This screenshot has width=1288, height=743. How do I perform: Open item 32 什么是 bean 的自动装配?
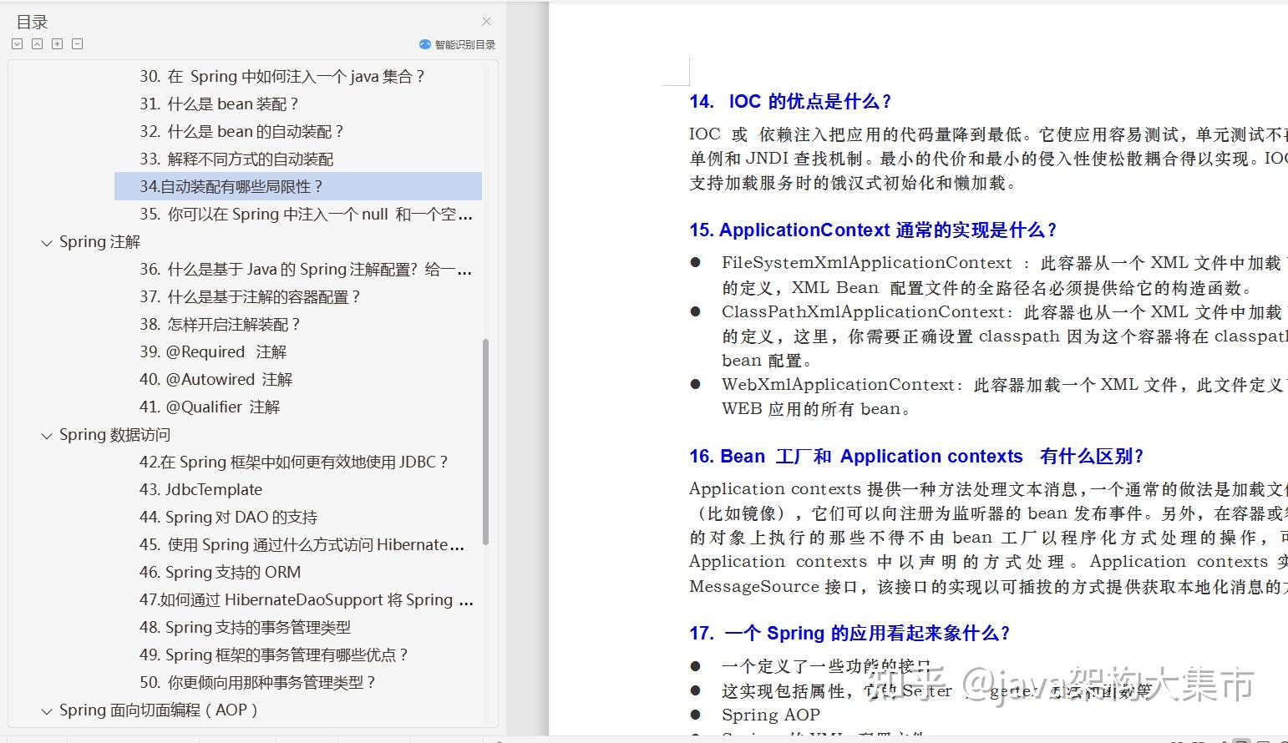(x=242, y=132)
